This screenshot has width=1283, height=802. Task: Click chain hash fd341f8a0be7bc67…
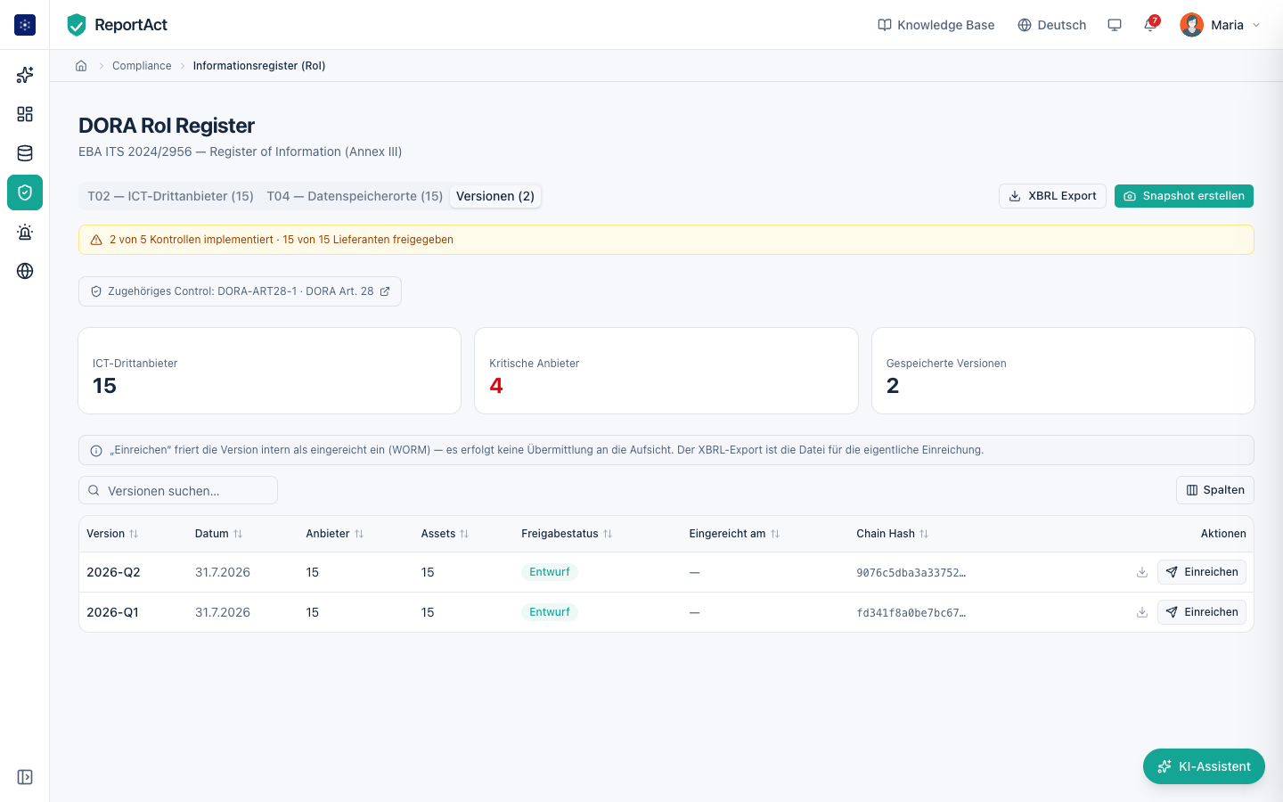click(911, 613)
